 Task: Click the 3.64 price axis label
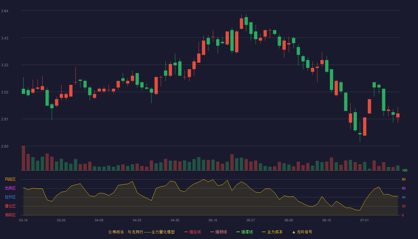click(x=4, y=11)
